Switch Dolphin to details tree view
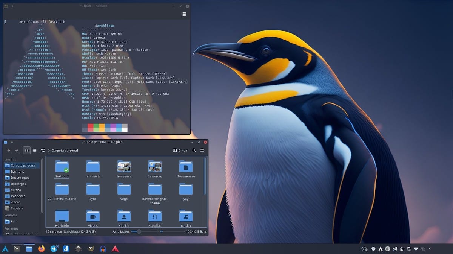This screenshot has height=254, width=453. (43, 150)
